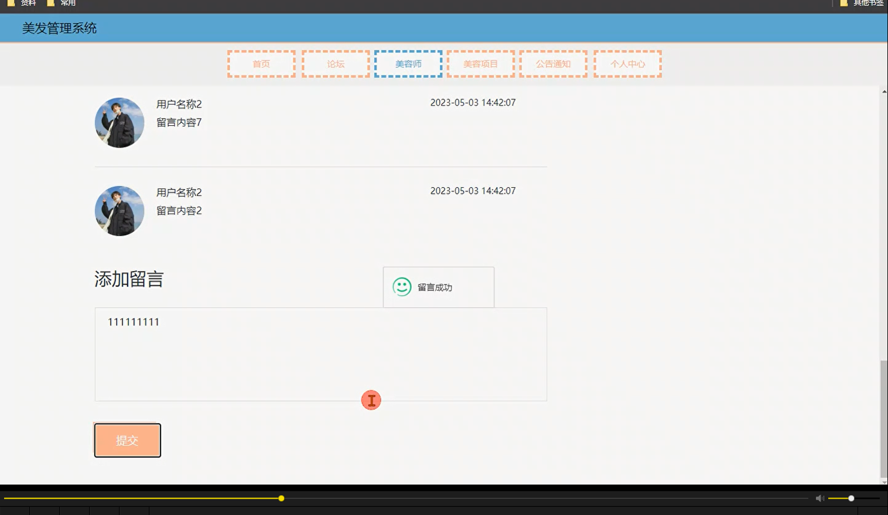This screenshot has width=888, height=515.
Task: Mute with the player speaker icon
Action: [819, 498]
